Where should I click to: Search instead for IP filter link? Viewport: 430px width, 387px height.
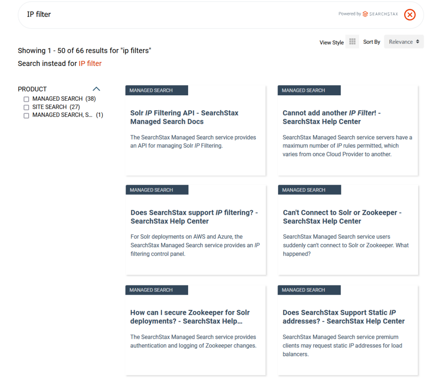(x=90, y=63)
